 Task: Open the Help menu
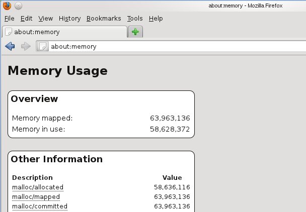click(156, 19)
